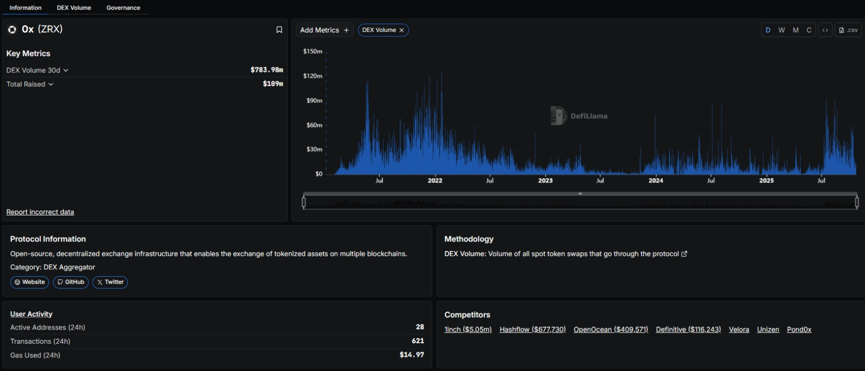Screen dimensions: 865x371
Task: Switch to the DEX Volume tab
Action: tap(74, 8)
